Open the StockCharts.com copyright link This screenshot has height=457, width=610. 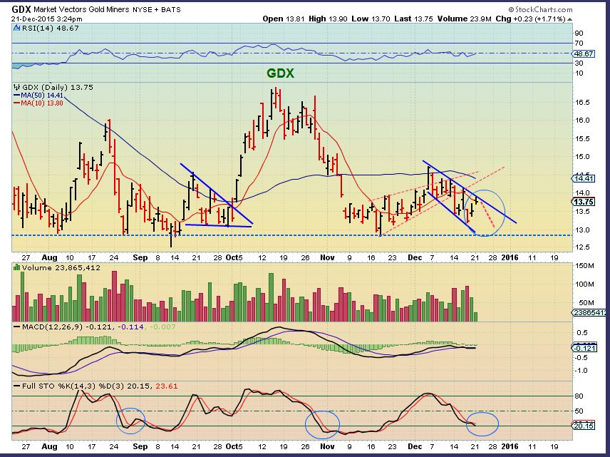tap(540, 9)
